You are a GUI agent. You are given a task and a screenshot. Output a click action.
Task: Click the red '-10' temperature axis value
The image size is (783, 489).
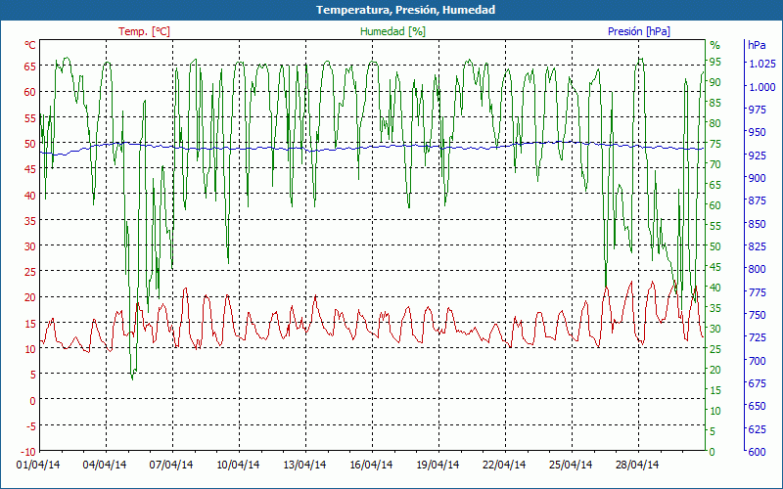coord(28,452)
